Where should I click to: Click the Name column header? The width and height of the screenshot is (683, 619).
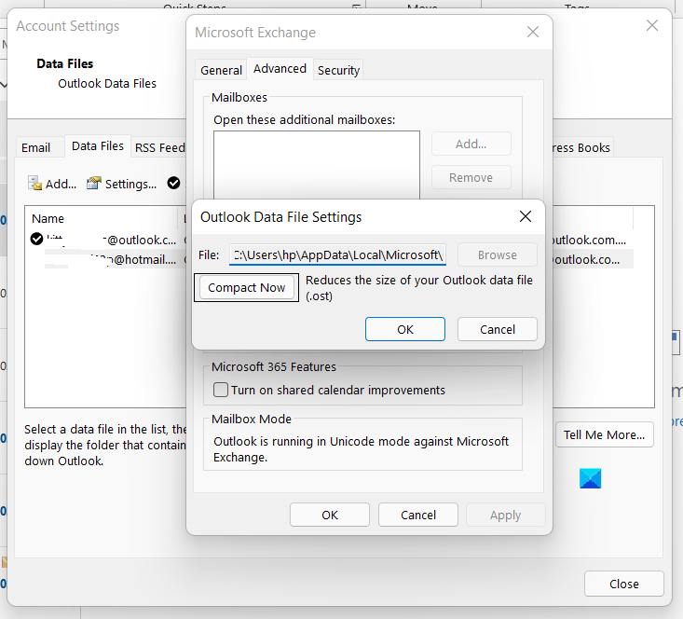[102, 218]
